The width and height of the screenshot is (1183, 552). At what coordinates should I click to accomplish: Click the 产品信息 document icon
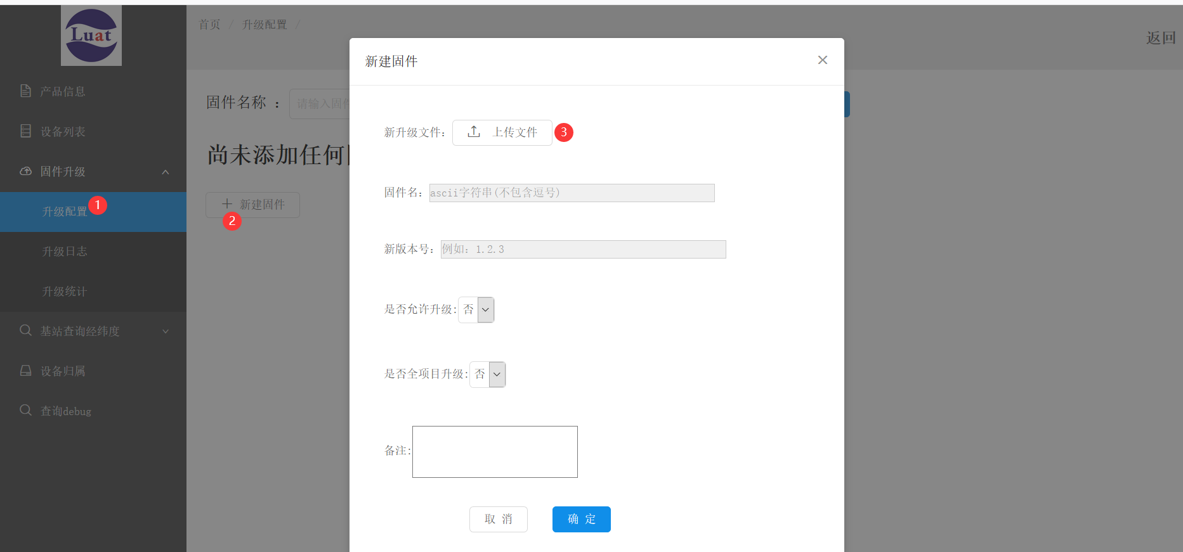(x=26, y=91)
